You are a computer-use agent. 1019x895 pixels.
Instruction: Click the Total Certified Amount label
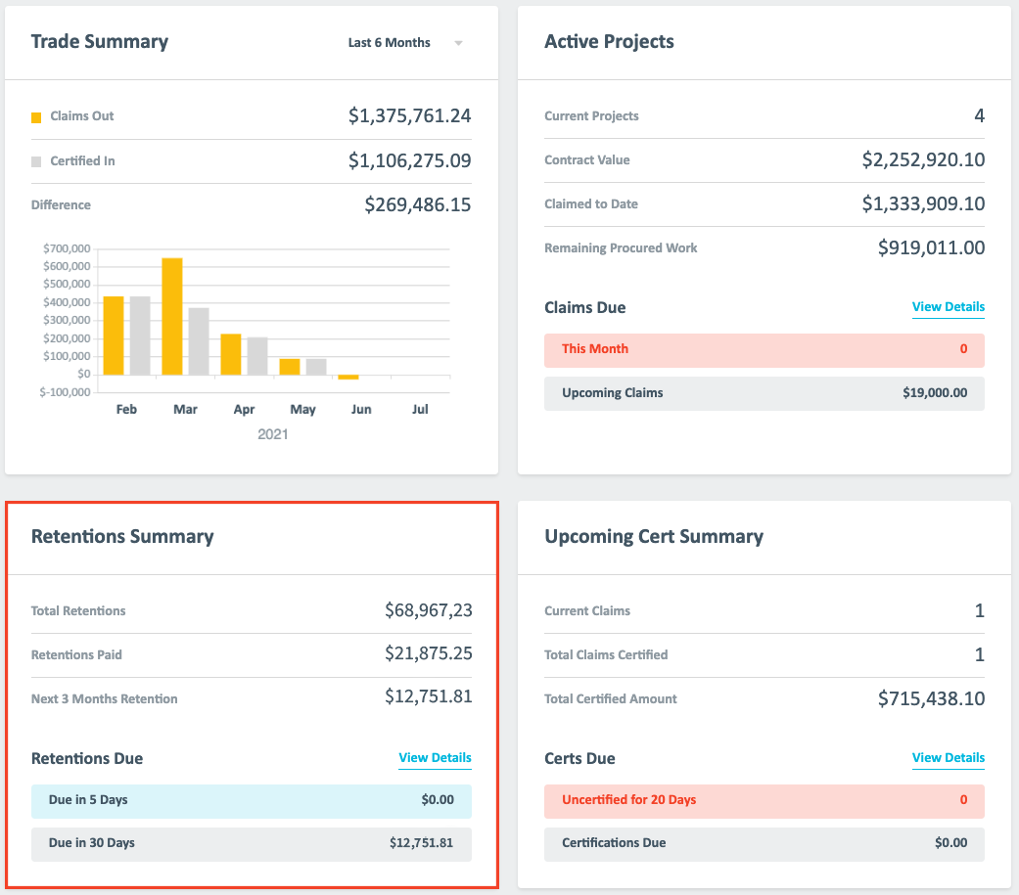click(x=610, y=698)
